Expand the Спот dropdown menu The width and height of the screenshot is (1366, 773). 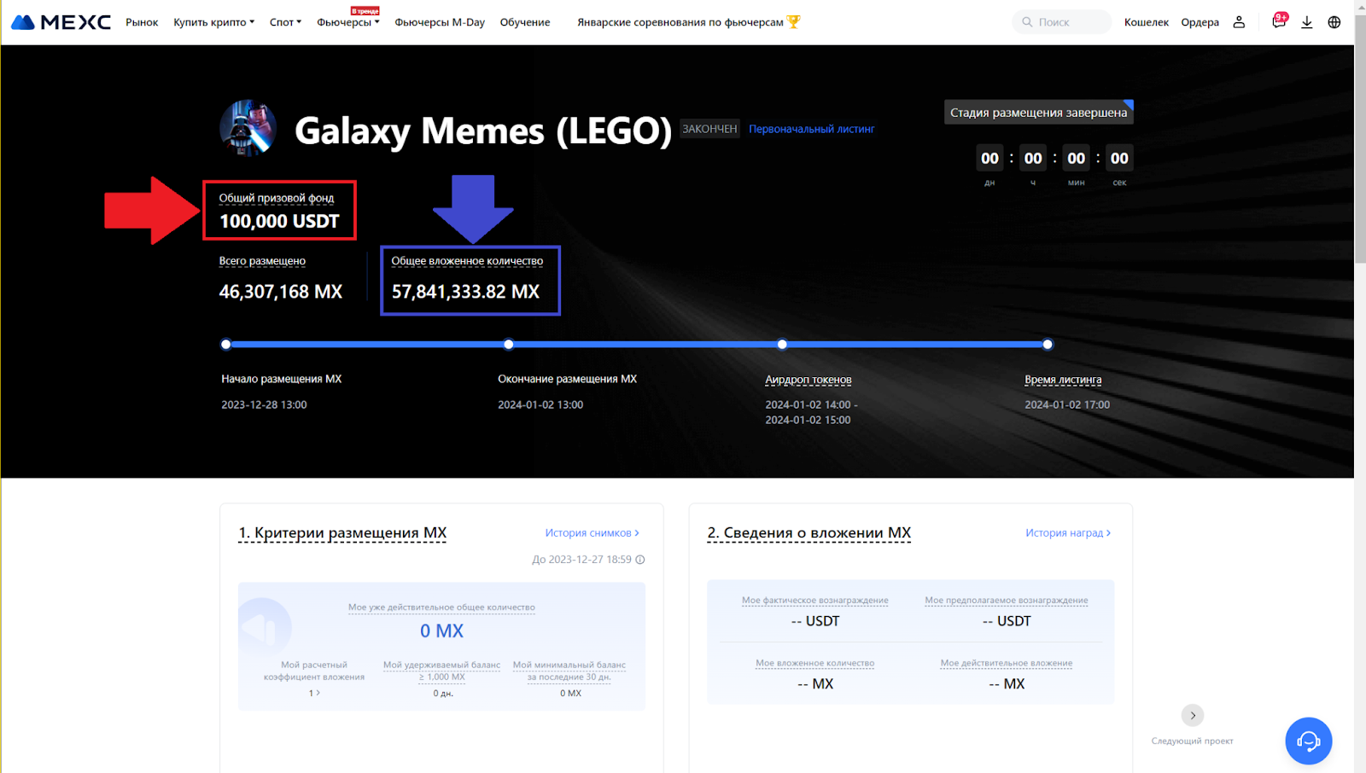pyautogui.click(x=286, y=22)
